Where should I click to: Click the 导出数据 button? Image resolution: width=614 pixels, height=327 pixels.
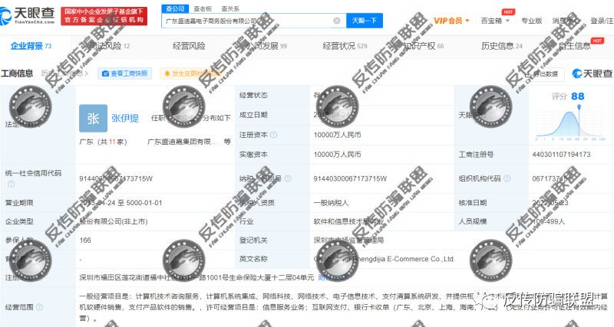543,74
